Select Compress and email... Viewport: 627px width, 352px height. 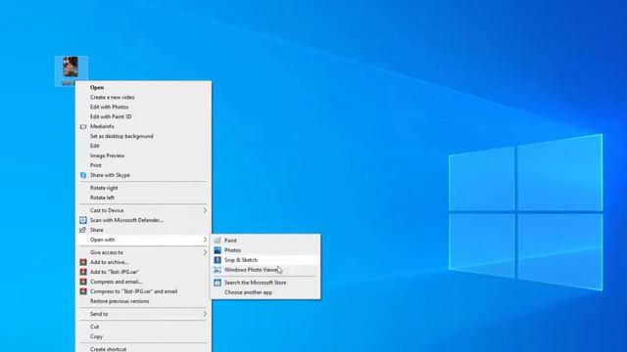(143, 282)
